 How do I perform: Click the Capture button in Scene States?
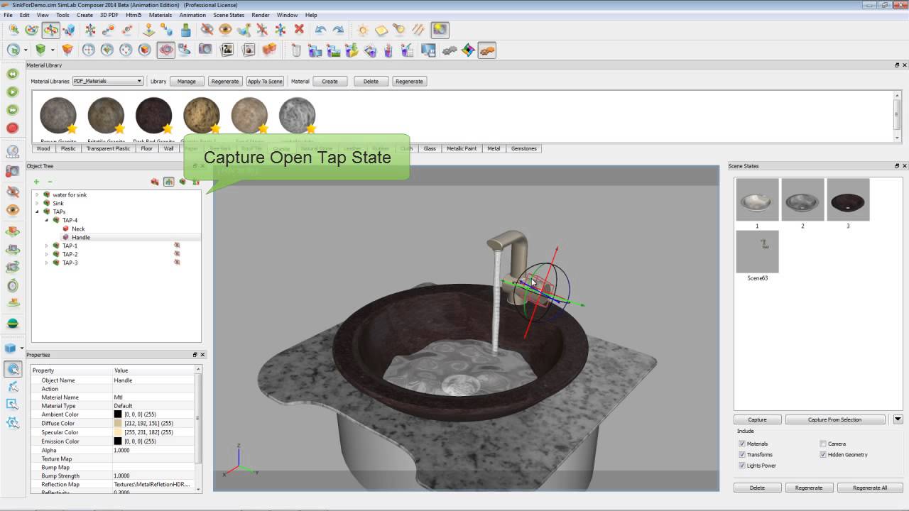tap(758, 419)
